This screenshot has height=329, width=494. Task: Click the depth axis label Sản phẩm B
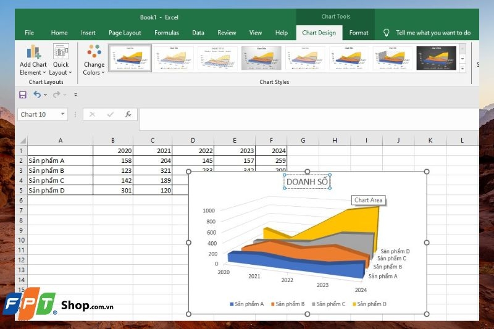coord(388,267)
